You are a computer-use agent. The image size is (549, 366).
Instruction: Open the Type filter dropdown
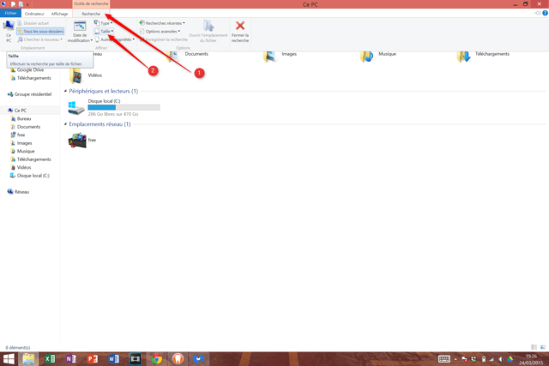106,23
